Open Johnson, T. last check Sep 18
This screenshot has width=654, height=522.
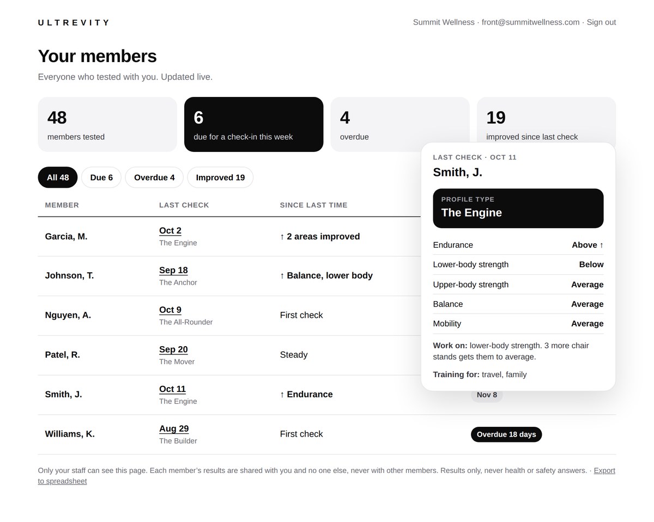(x=173, y=271)
